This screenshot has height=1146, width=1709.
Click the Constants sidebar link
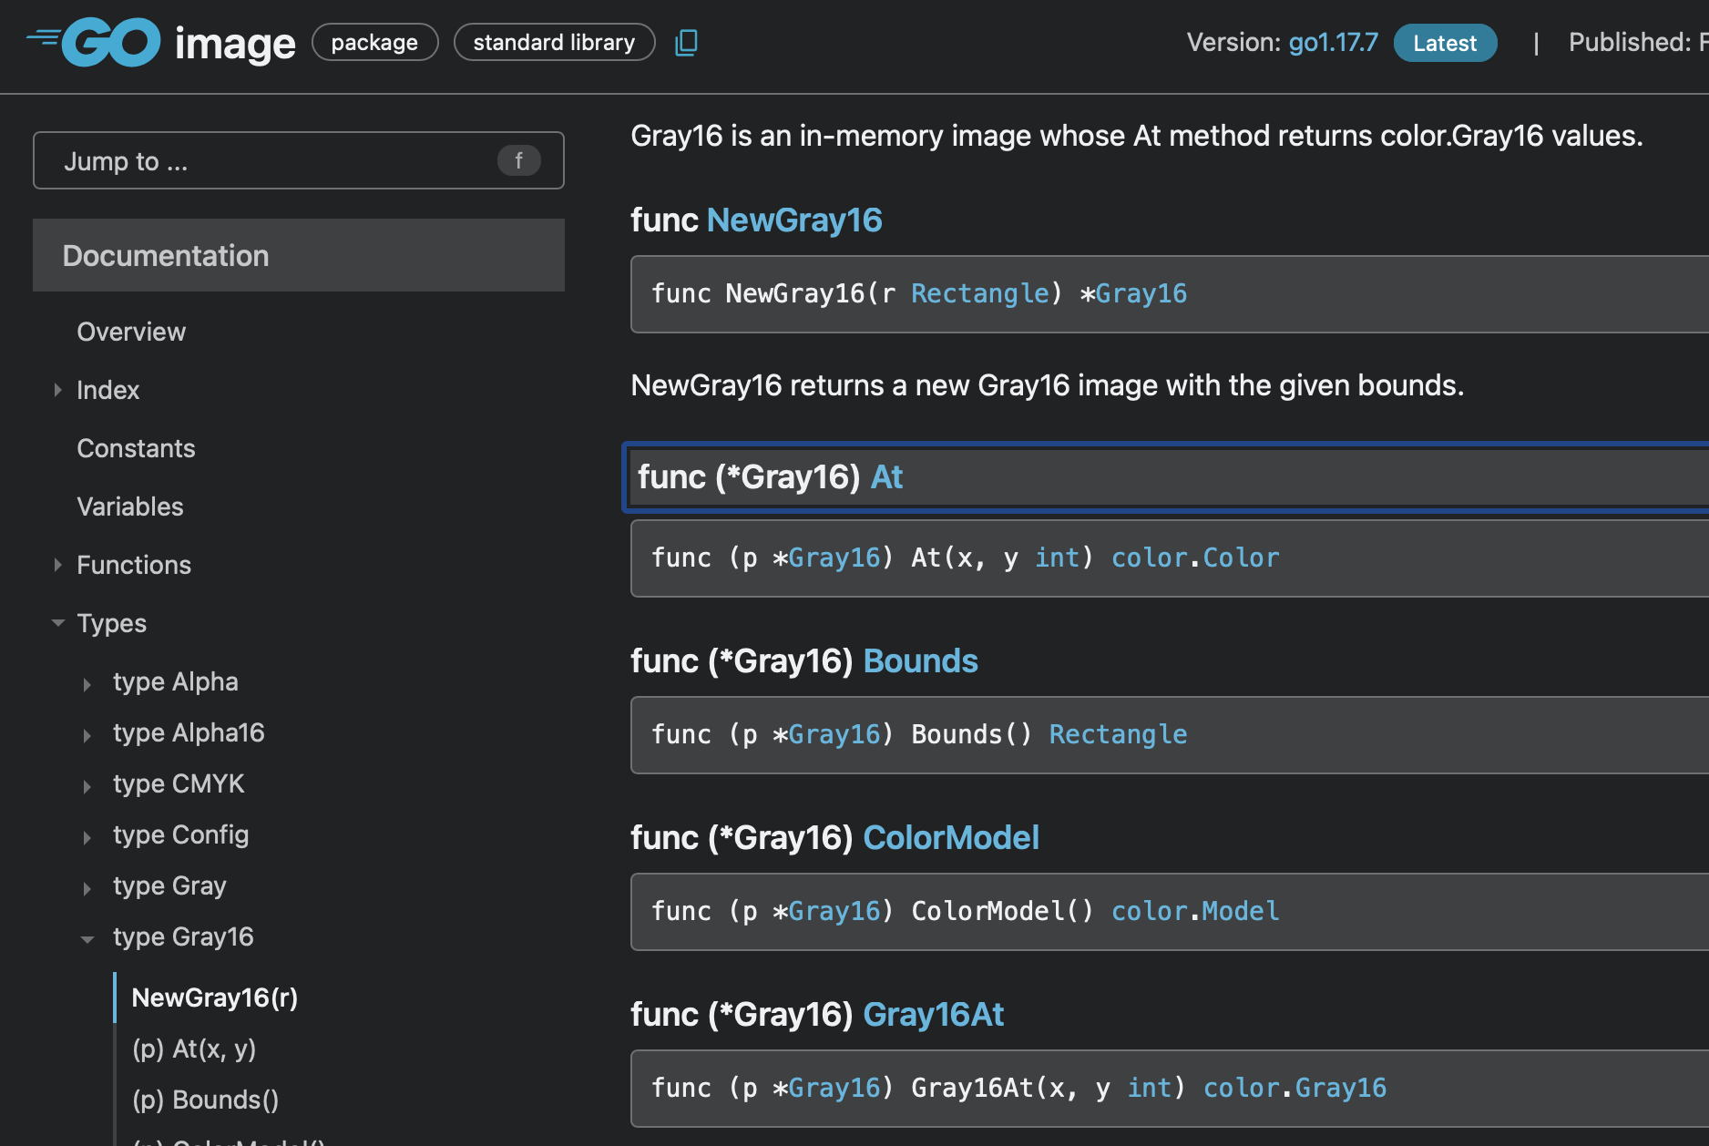136,447
